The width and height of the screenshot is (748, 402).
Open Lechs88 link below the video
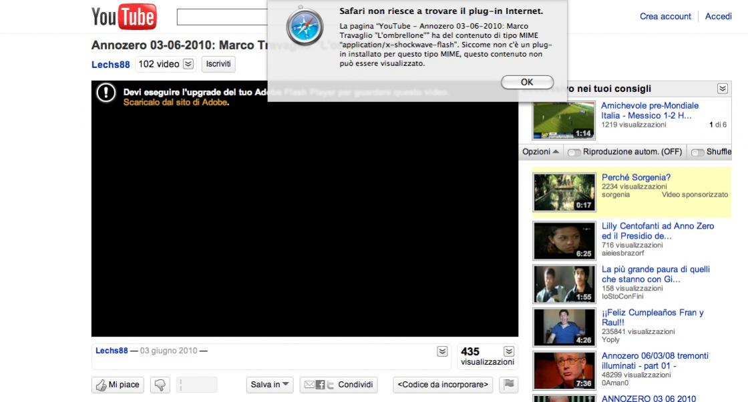(112, 351)
